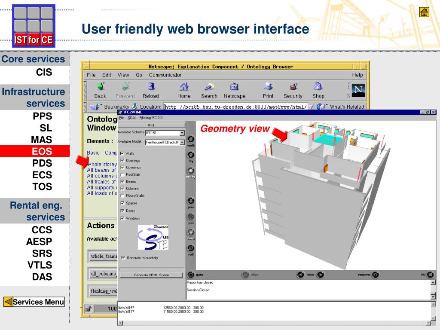The height and width of the screenshot is (330, 440).
Task: Toggle the Walls checkbox
Action: coord(122,153)
